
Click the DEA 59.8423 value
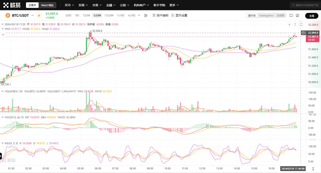pos(51,117)
